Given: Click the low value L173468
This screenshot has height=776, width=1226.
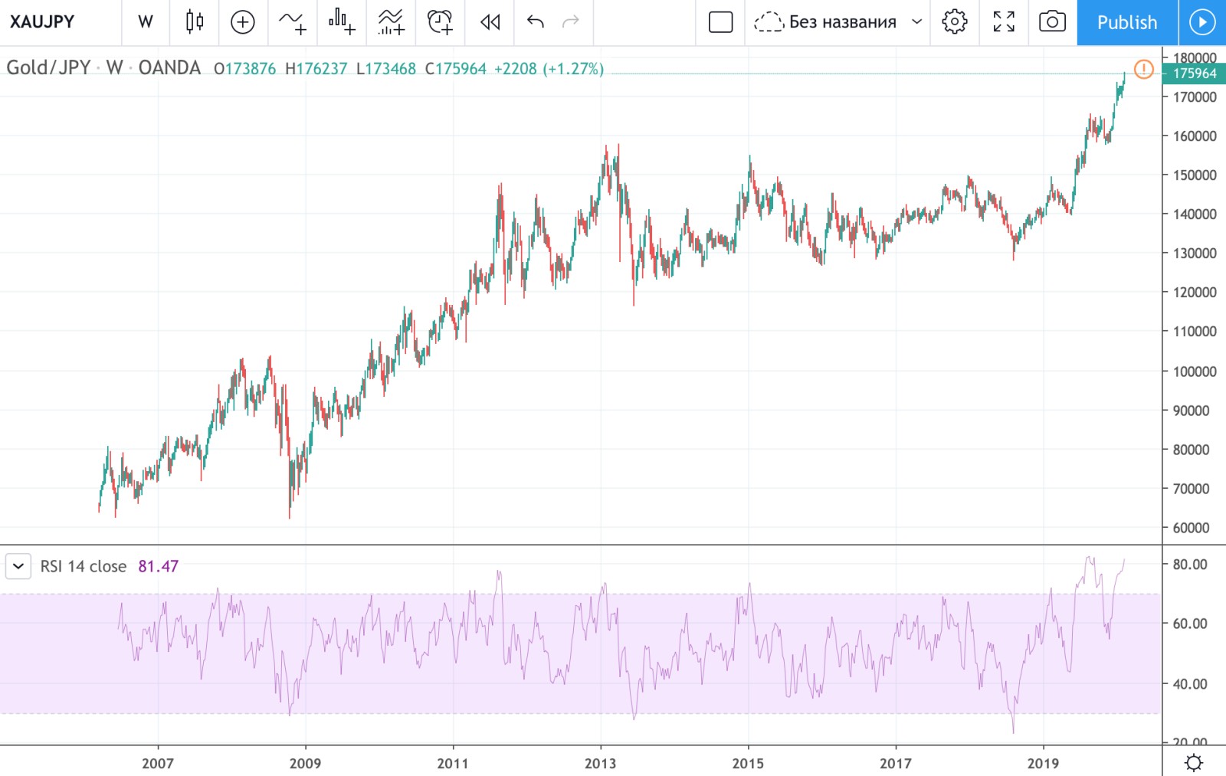Looking at the screenshot, I should click(x=386, y=69).
